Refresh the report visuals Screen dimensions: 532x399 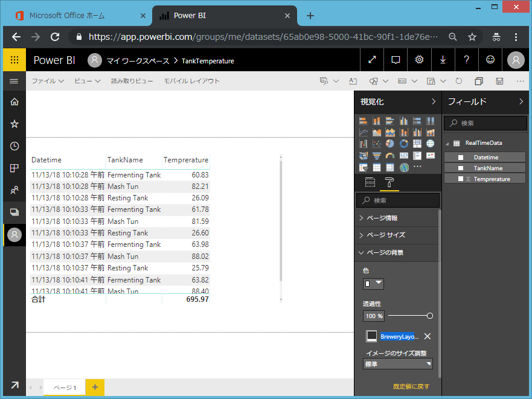pyautogui.click(x=459, y=81)
